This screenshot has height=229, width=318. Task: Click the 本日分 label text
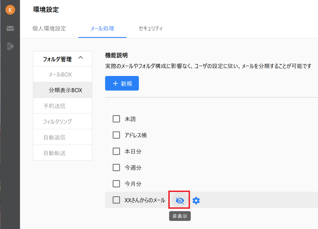click(133, 151)
